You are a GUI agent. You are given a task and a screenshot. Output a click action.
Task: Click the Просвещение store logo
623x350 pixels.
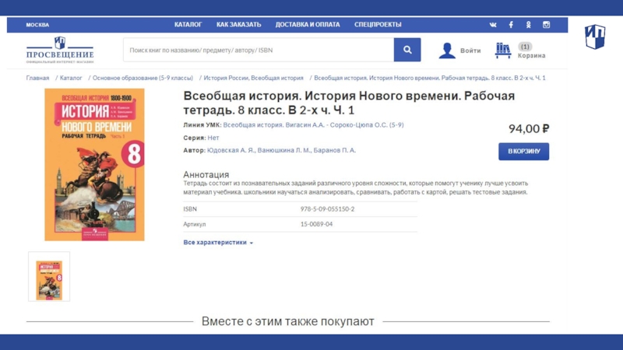pos(60,50)
